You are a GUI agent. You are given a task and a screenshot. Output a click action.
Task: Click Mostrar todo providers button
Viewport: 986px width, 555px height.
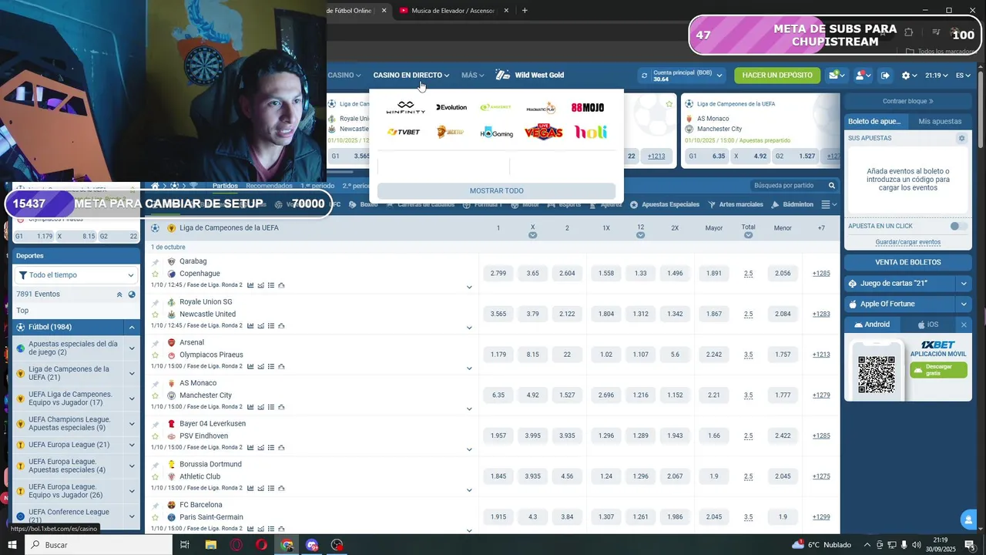click(496, 191)
